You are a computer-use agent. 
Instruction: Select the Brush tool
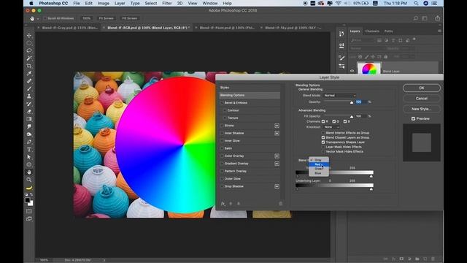[29, 88]
